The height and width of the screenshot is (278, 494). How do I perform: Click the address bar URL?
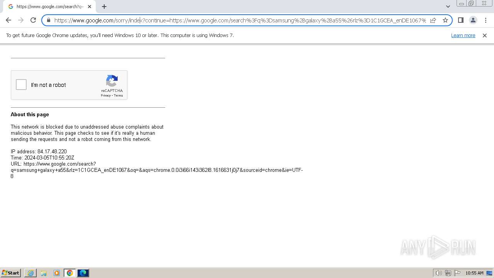pyautogui.click(x=240, y=20)
